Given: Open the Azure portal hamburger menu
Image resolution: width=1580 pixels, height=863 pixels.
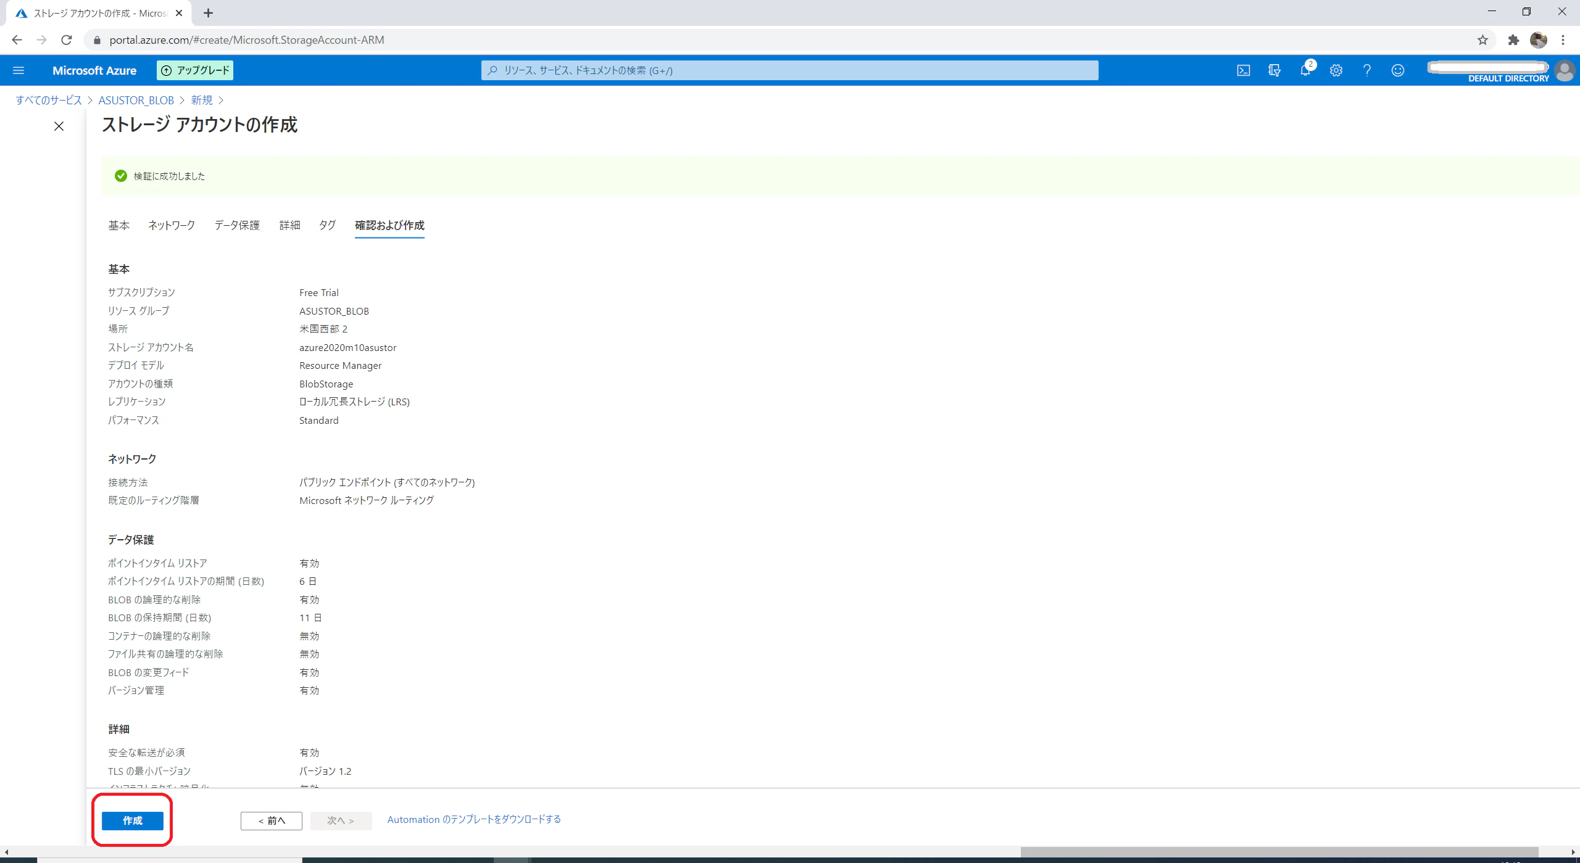Looking at the screenshot, I should (x=19, y=70).
